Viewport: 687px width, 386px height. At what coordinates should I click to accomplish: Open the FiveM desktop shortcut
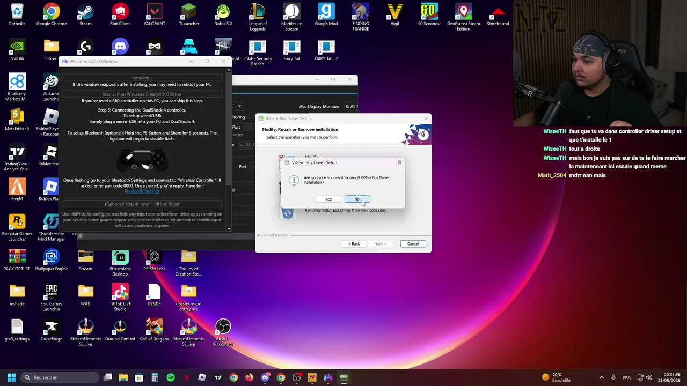[x=17, y=190]
